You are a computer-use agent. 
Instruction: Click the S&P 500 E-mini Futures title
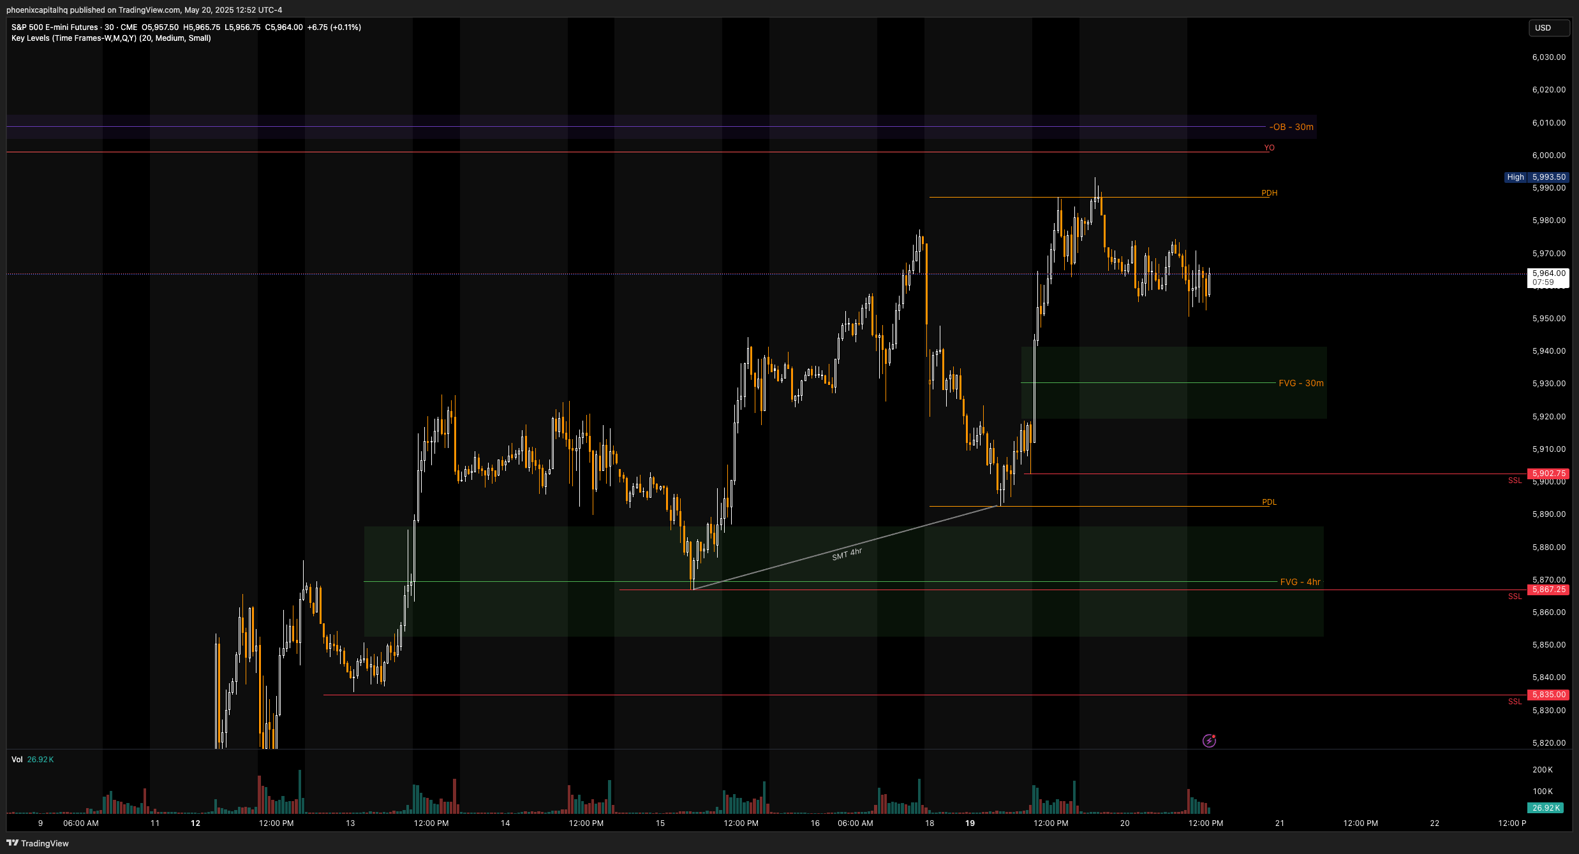55,27
